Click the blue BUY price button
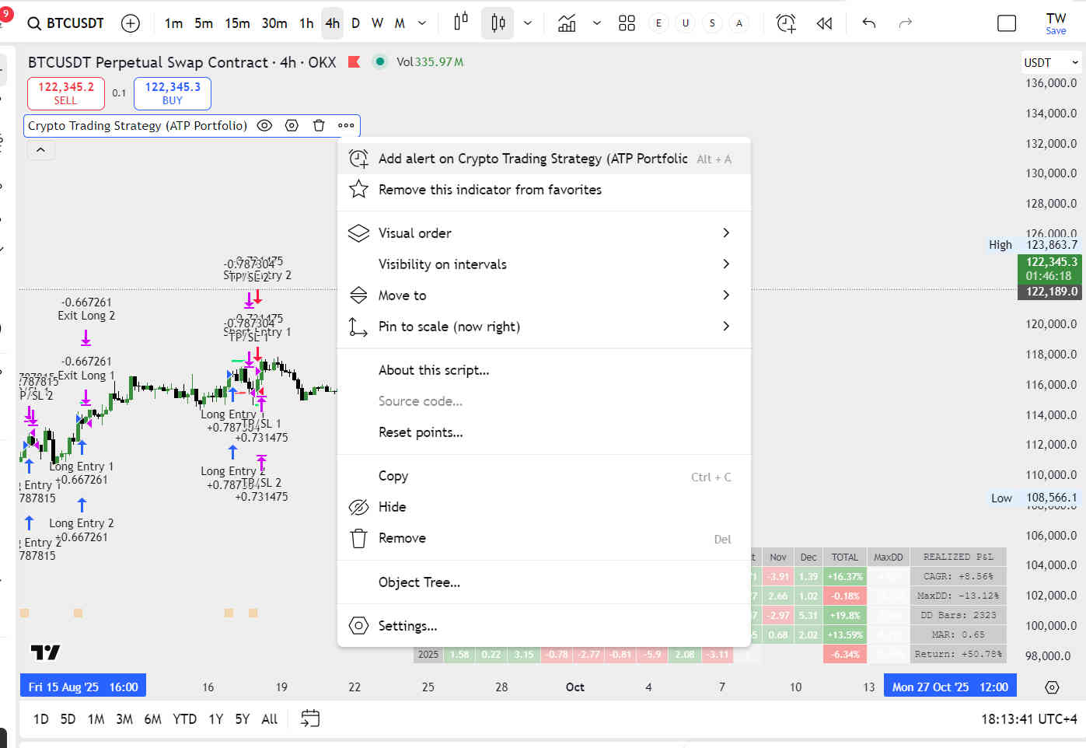 coord(173,93)
